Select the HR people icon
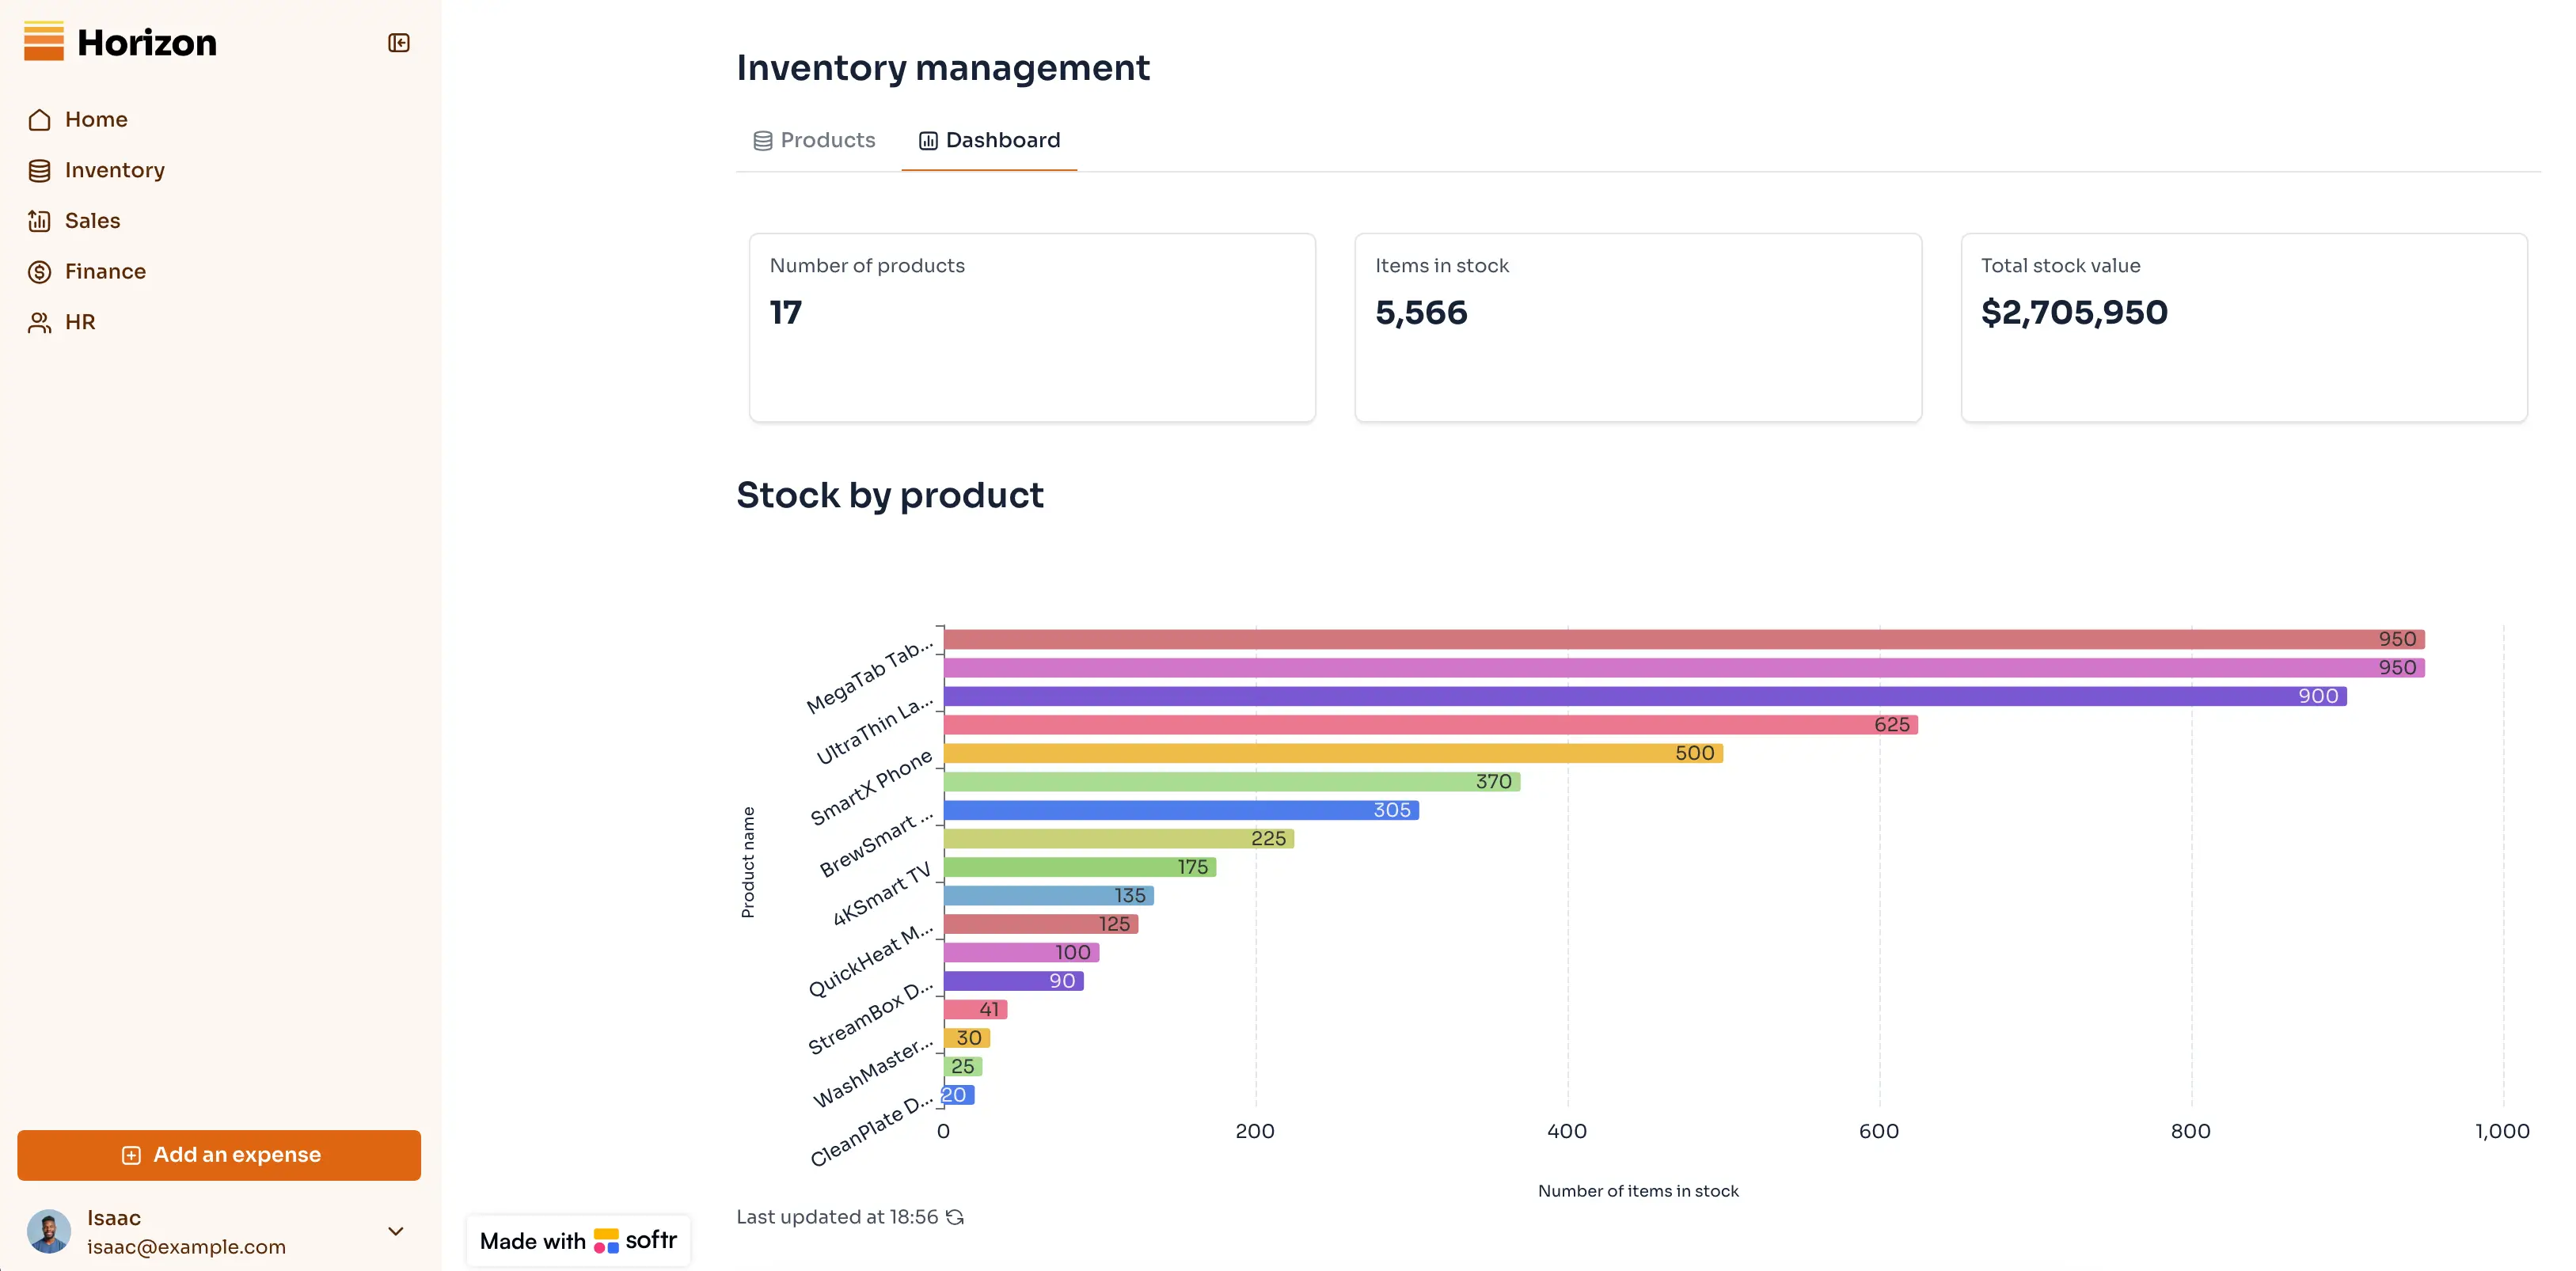 click(40, 322)
